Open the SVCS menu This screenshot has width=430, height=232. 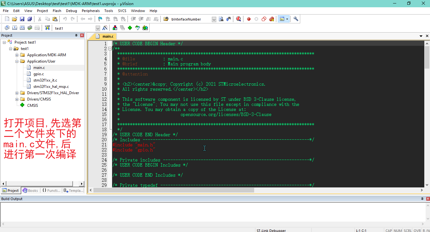(x=122, y=11)
